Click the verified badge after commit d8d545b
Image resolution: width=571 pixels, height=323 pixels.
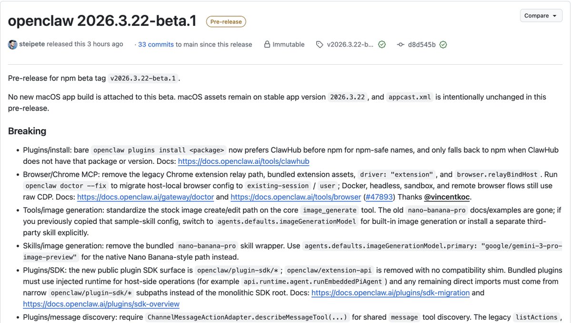point(443,44)
